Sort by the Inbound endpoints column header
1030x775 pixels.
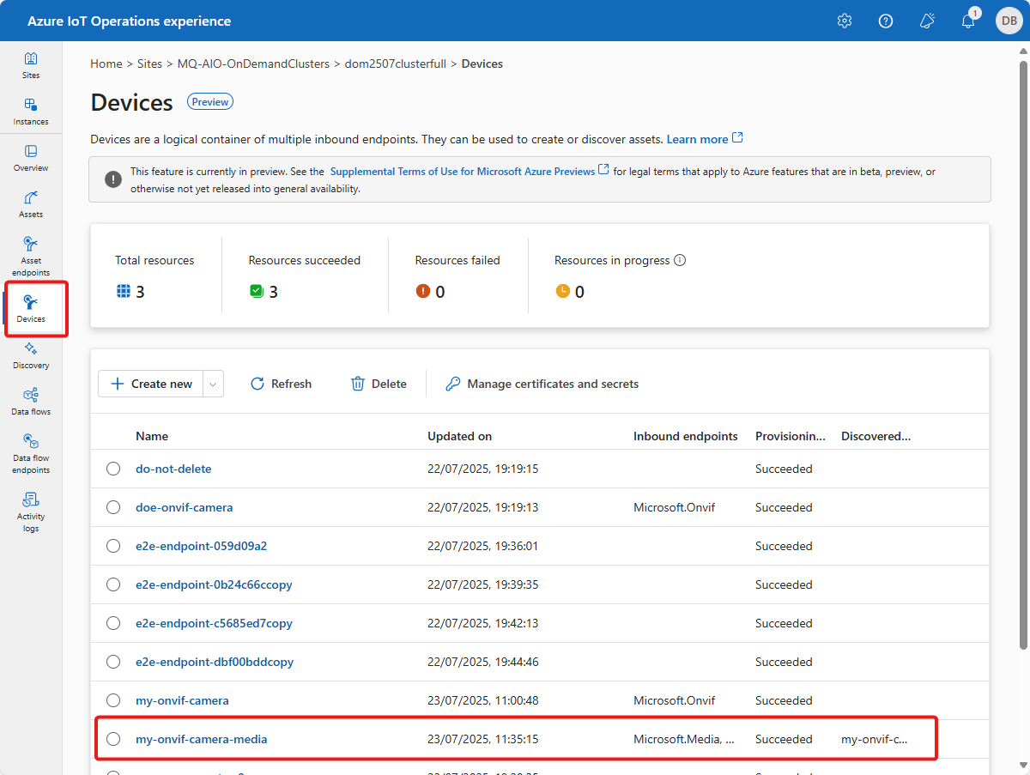686,436
